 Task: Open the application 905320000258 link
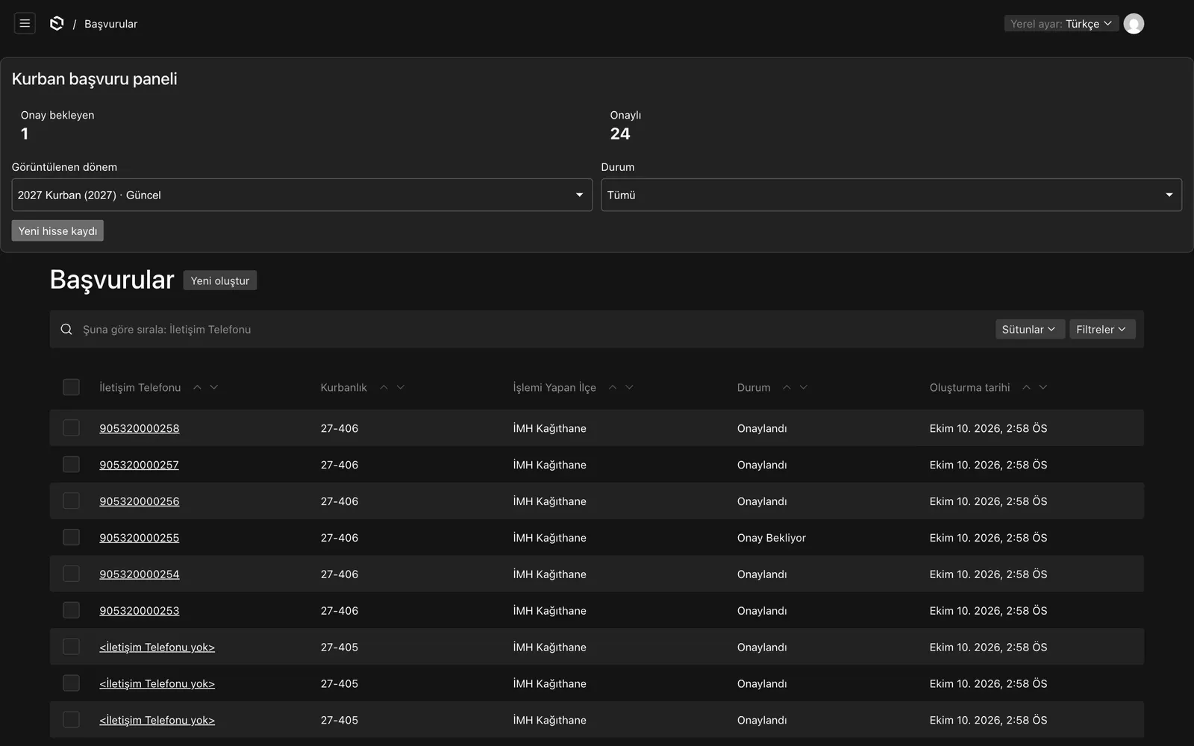click(x=140, y=428)
